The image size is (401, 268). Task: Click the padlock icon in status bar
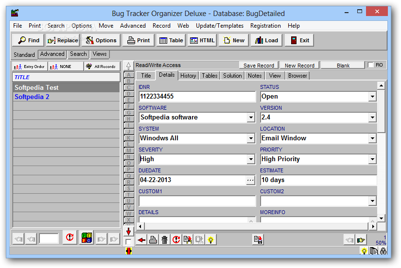pyautogui.click(x=383, y=251)
